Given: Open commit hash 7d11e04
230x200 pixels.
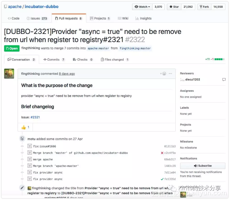Looking at the screenshot, I should click(170, 173).
